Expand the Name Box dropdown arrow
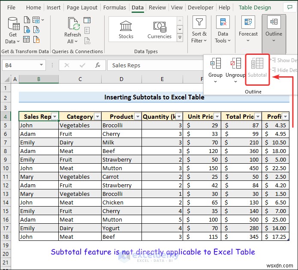298x270 pixels. coord(41,65)
